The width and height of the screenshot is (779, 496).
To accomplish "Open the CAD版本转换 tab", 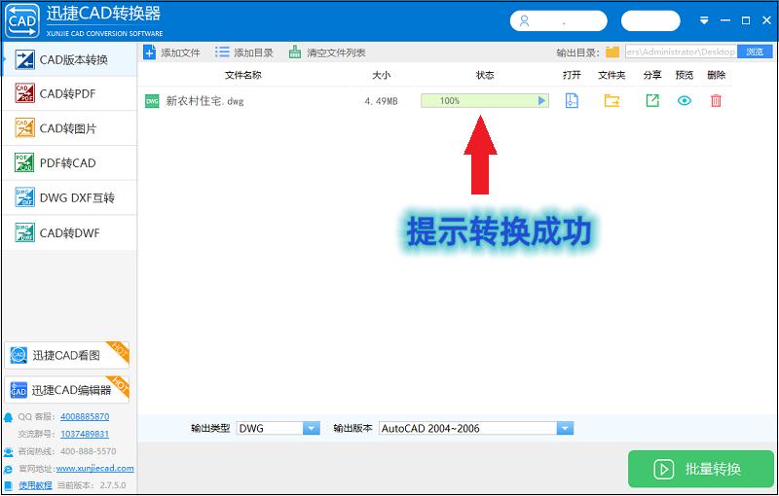I will [x=69, y=59].
